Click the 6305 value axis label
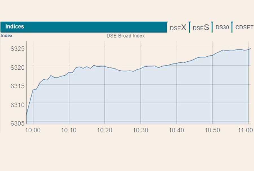Image resolution: width=254 pixels, height=171 pixels. pos(18,123)
